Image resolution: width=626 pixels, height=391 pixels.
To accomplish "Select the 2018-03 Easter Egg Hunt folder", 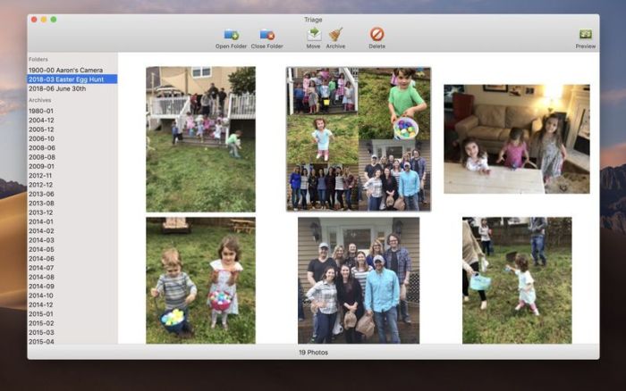I will [x=72, y=79].
